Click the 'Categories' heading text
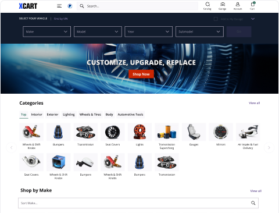The height and width of the screenshot is (213, 279). point(31,103)
